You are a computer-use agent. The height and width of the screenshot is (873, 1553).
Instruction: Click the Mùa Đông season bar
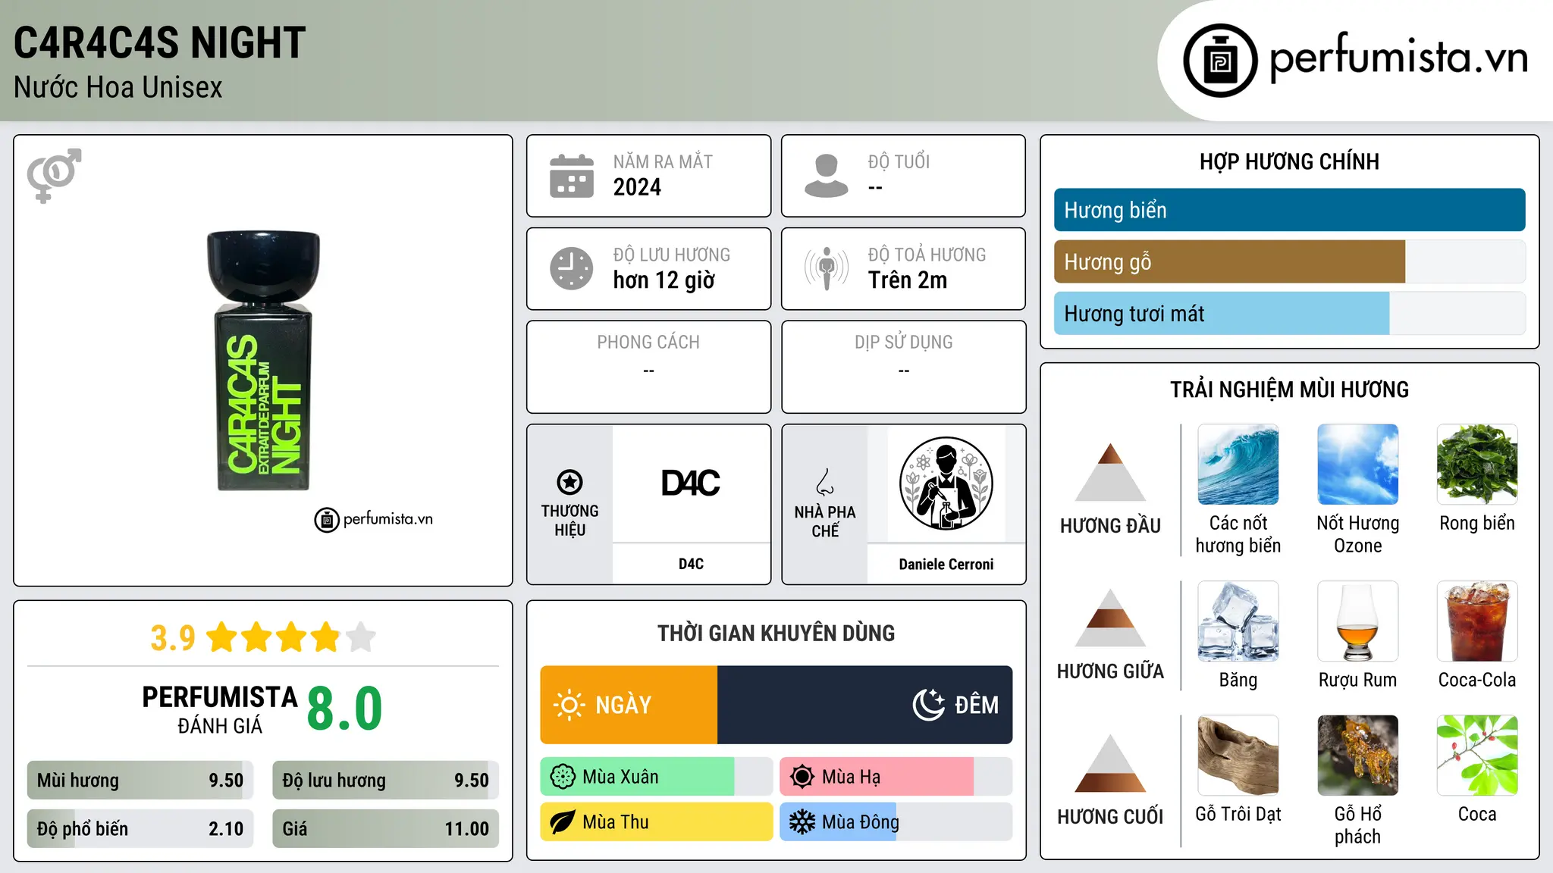896,822
